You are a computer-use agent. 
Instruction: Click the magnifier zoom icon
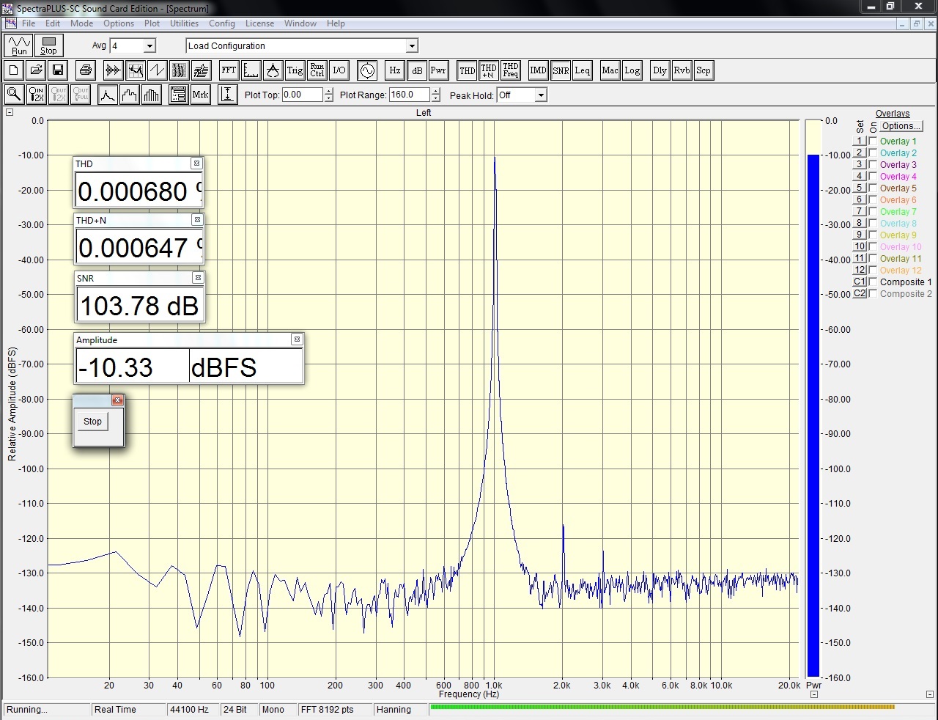click(x=14, y=95)
